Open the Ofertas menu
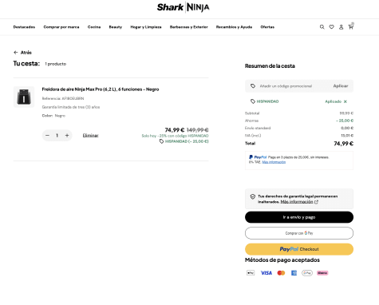This screenshot has height=305, width=379. click(x=267, y=27)
